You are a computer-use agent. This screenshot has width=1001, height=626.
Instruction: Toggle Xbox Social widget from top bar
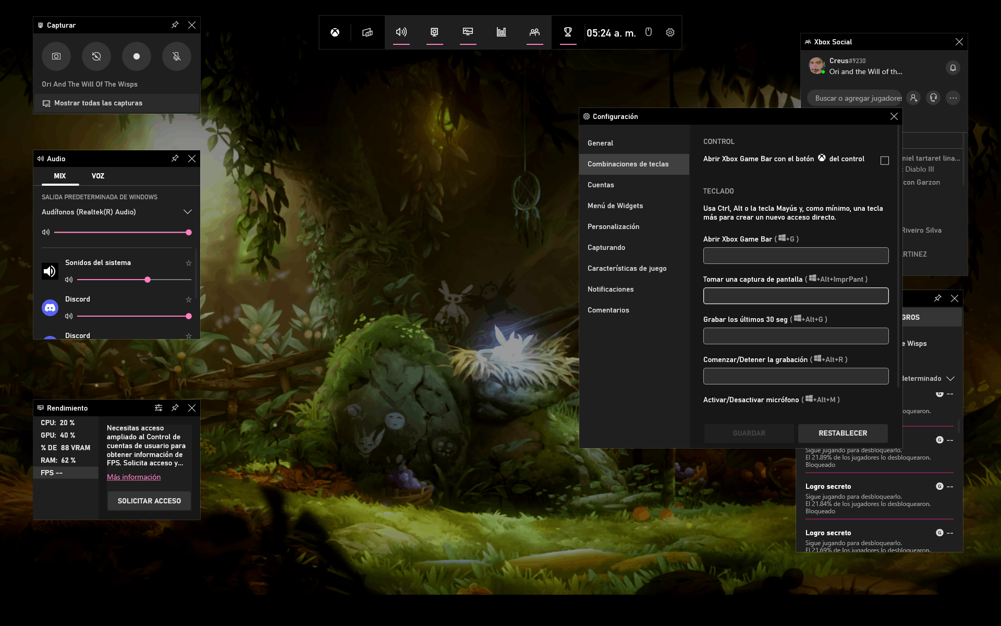click(534, 32)
